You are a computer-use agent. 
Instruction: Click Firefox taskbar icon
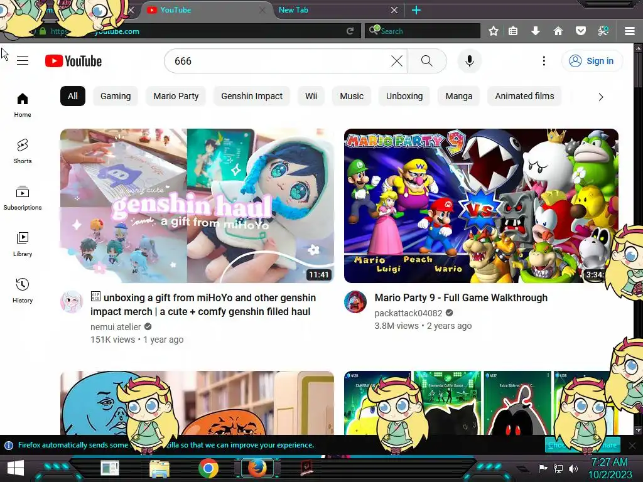(x=257, y=468)
